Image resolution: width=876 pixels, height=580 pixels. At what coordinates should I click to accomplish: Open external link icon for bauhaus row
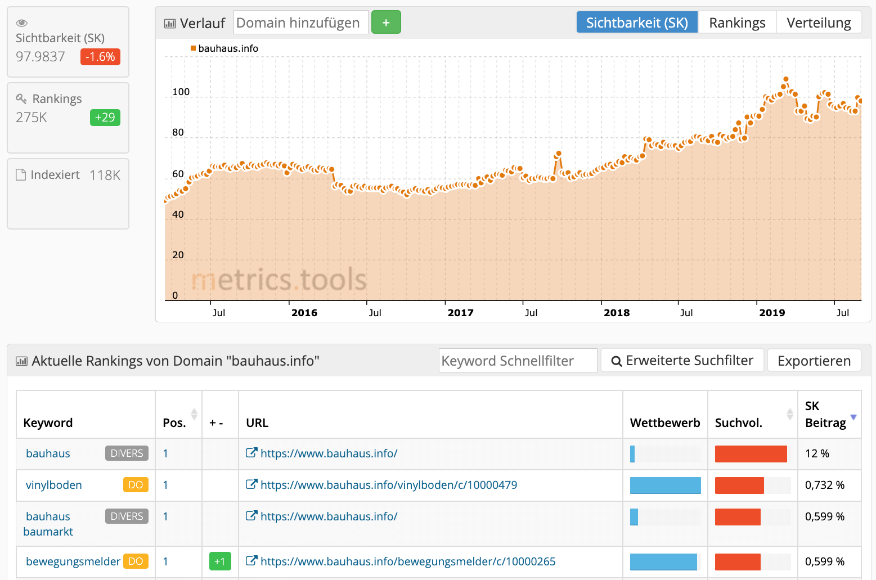coord(251,453)
